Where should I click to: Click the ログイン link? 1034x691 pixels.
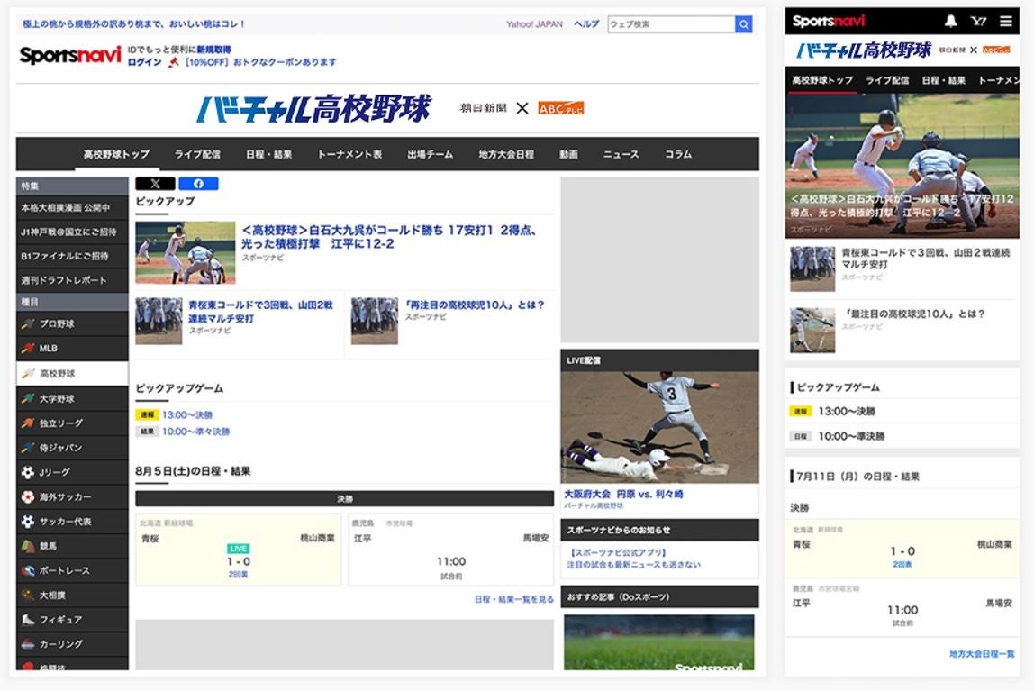click(x=144, y=62)
